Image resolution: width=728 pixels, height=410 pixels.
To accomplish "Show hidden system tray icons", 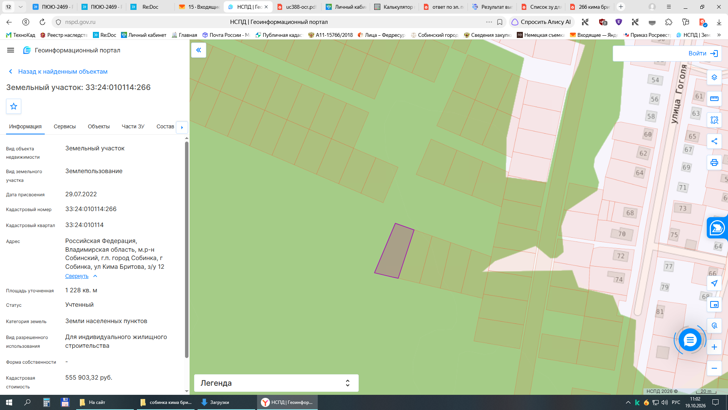I will click(x=628, y=402).
